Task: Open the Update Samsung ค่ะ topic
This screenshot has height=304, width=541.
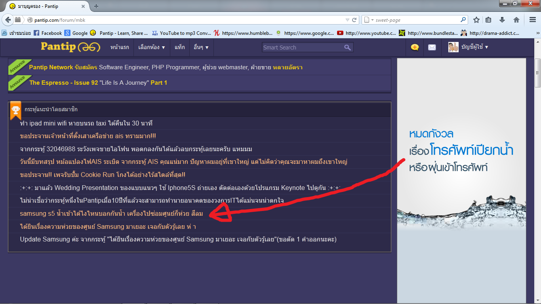Action: pyautogui.click(x=178, y=239)
